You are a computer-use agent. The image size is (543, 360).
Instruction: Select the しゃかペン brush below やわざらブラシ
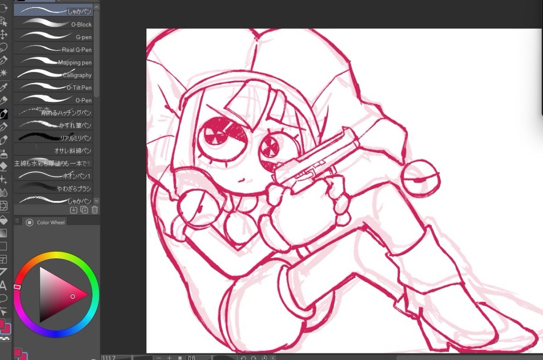53,199
